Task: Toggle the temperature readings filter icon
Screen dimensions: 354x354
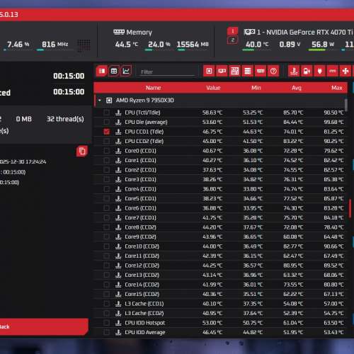Action: point(294,71)
